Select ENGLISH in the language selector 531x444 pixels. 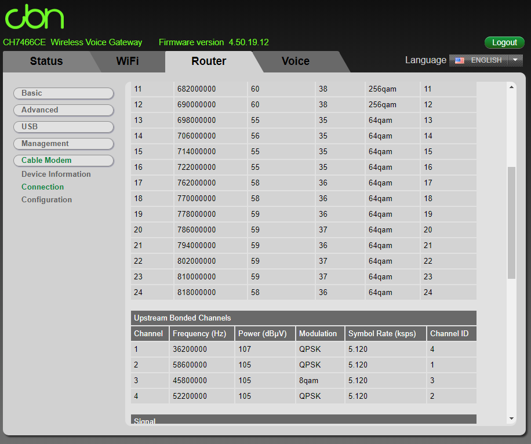tap(486, 60)
